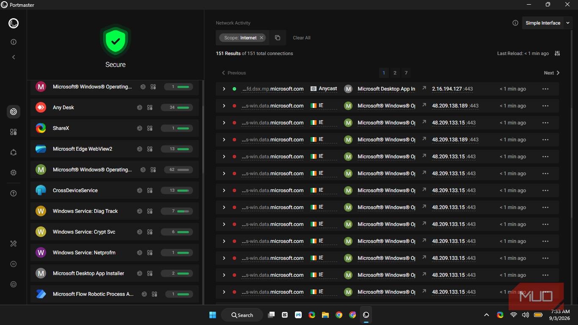Open the Network Monitor sidebar icon
This screenshot has height=325, width=578.
tap(14, 112)
